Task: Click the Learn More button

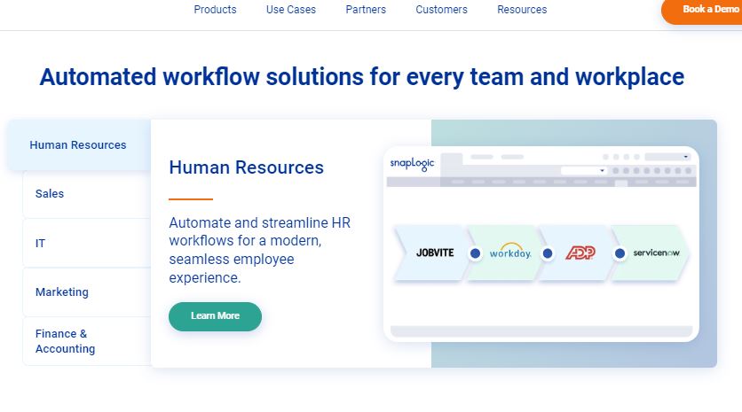Action: point(215,316)
